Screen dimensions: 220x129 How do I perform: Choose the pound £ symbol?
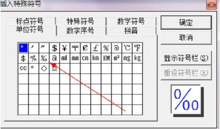point(96,48)
